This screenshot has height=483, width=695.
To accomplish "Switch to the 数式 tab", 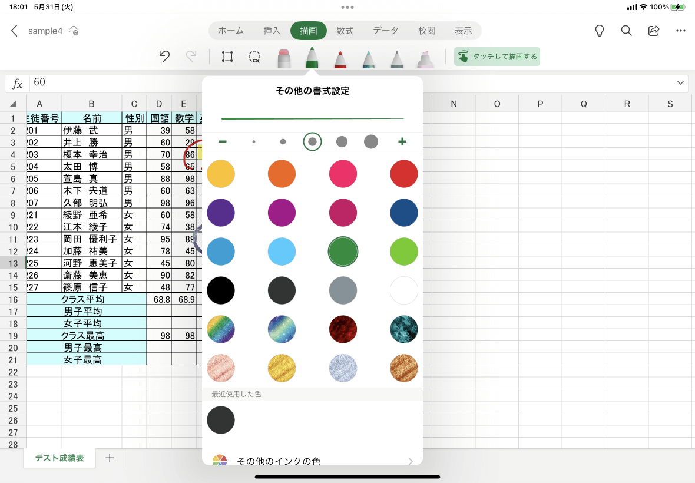I will click(345, 31).
